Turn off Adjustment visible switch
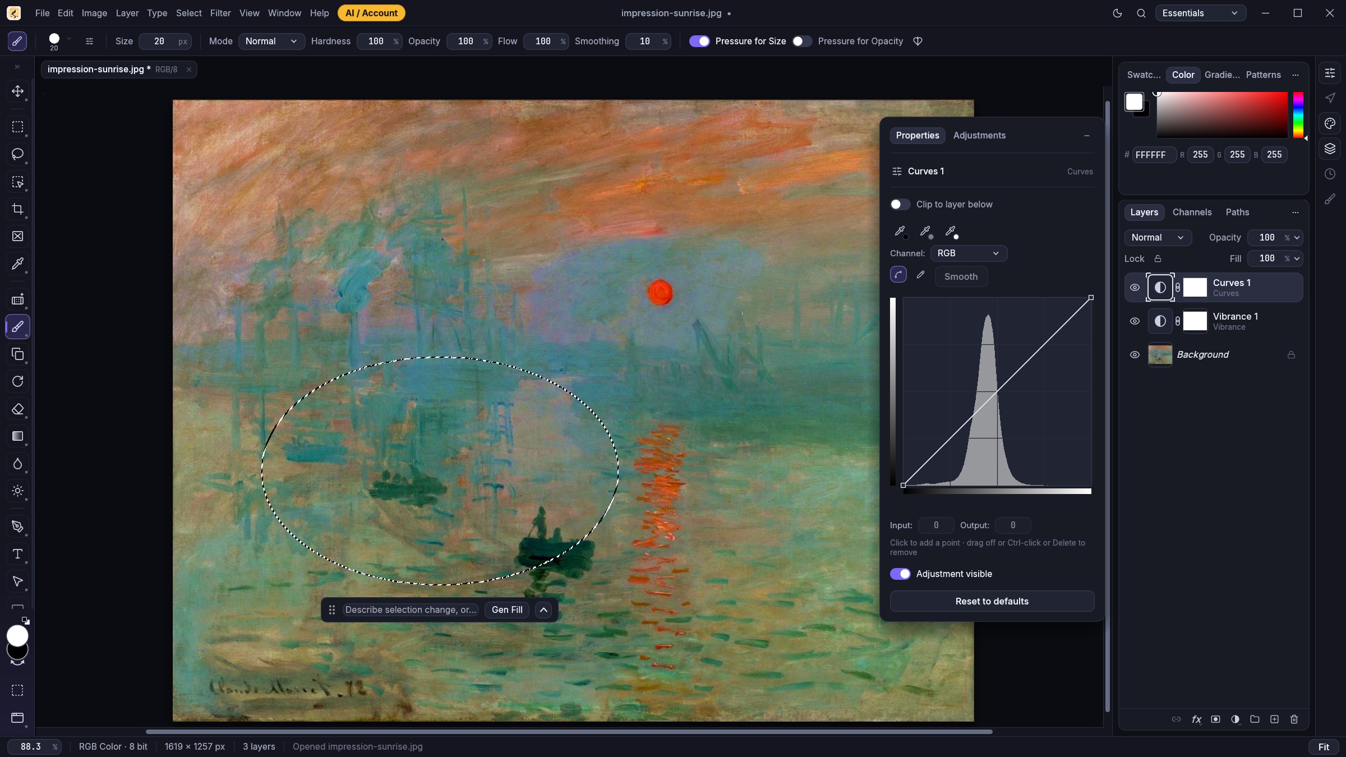 point(900,574)
